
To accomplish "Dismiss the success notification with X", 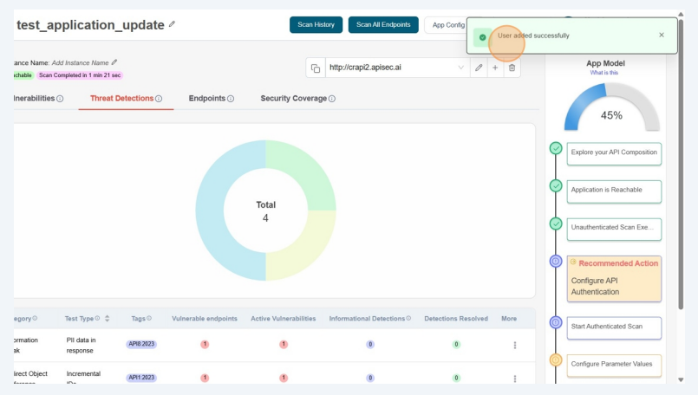I will [x=662, y=36].
